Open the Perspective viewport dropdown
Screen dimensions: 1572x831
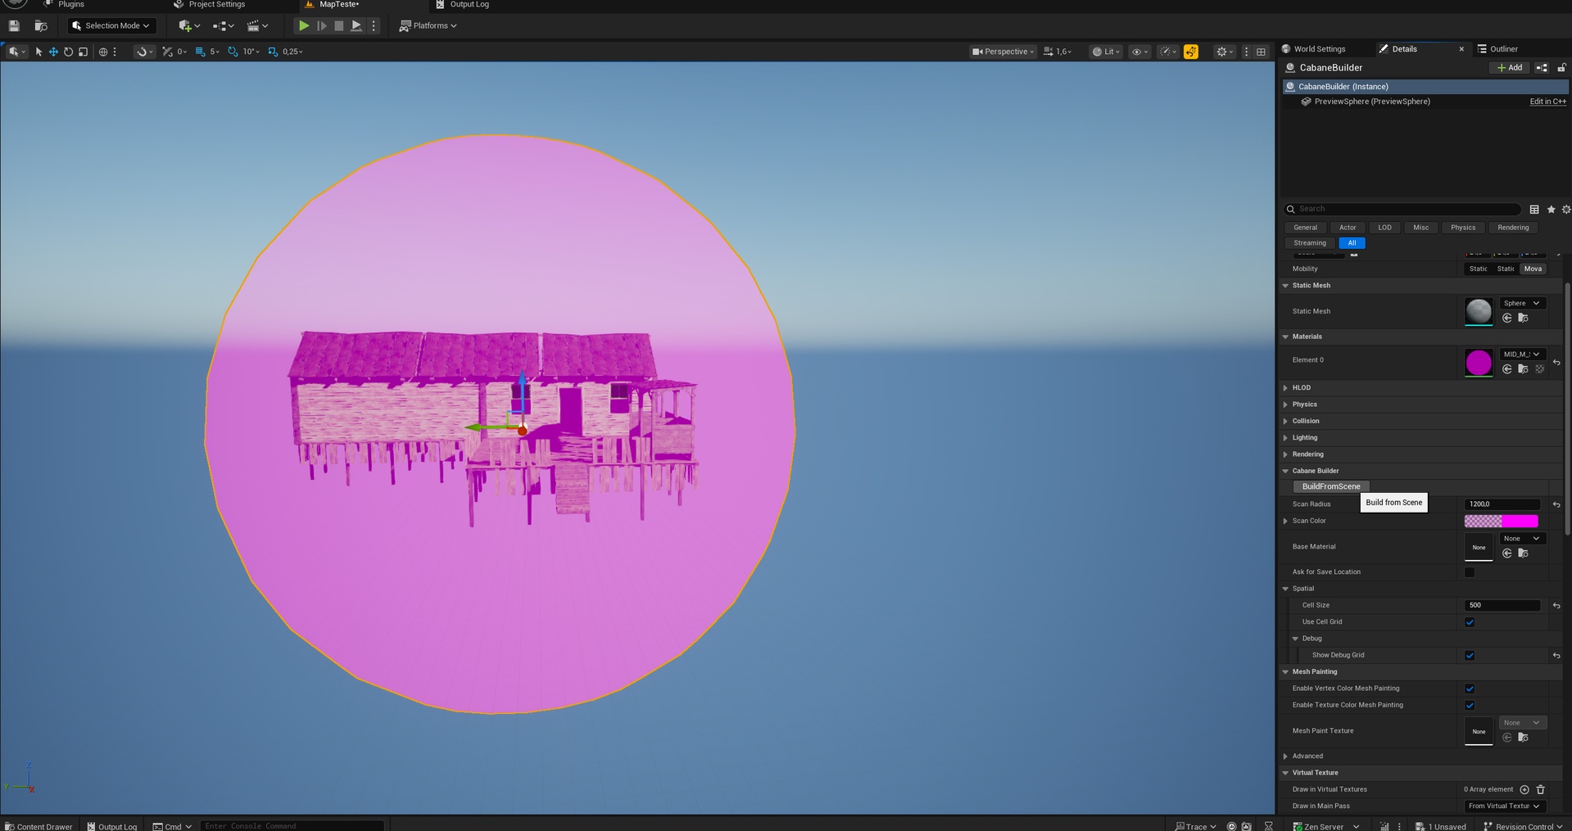point(1003,52)
